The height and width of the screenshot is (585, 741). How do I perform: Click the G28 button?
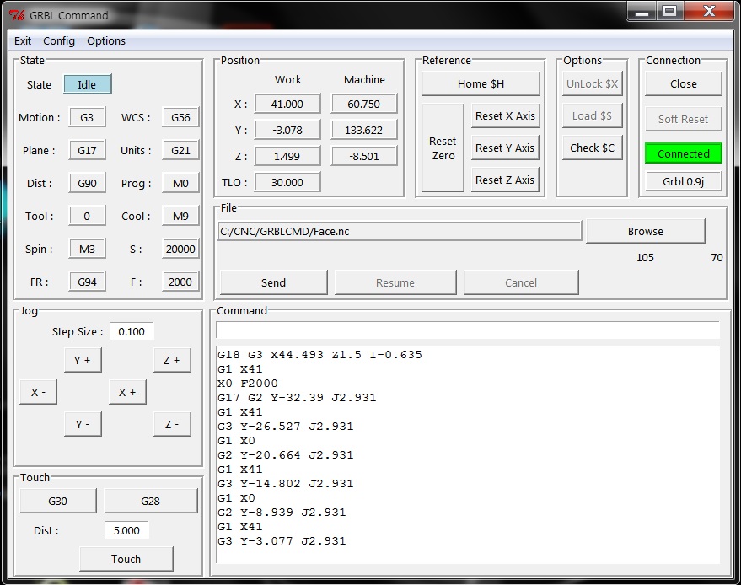point(150,501)
